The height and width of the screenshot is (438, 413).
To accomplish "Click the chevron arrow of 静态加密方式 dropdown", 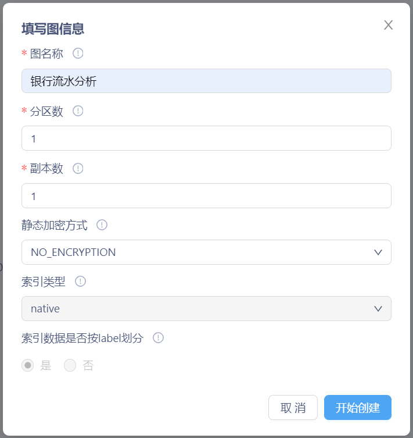I will tap(378, 252).
